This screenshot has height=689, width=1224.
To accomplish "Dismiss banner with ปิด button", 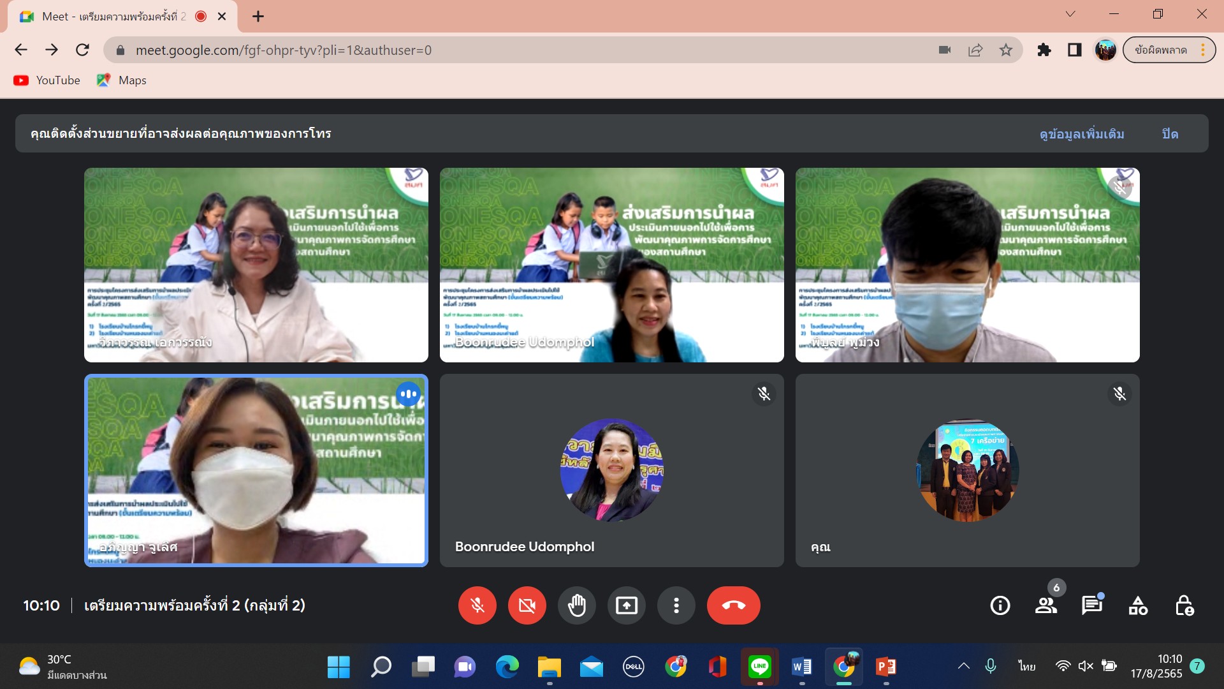I will point(1170,134).
